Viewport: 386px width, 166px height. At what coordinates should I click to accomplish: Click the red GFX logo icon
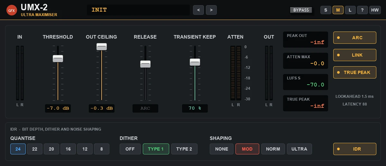pos(12,10)
